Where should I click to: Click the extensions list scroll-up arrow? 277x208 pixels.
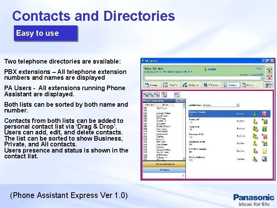184,105
